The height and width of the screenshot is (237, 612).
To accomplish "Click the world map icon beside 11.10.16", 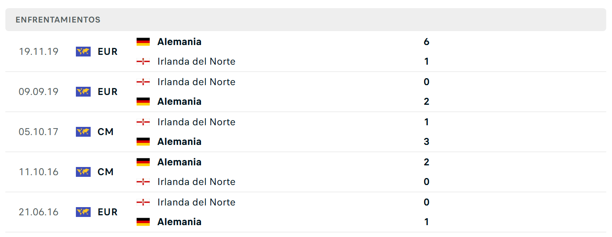I will [x=83, y=172].
